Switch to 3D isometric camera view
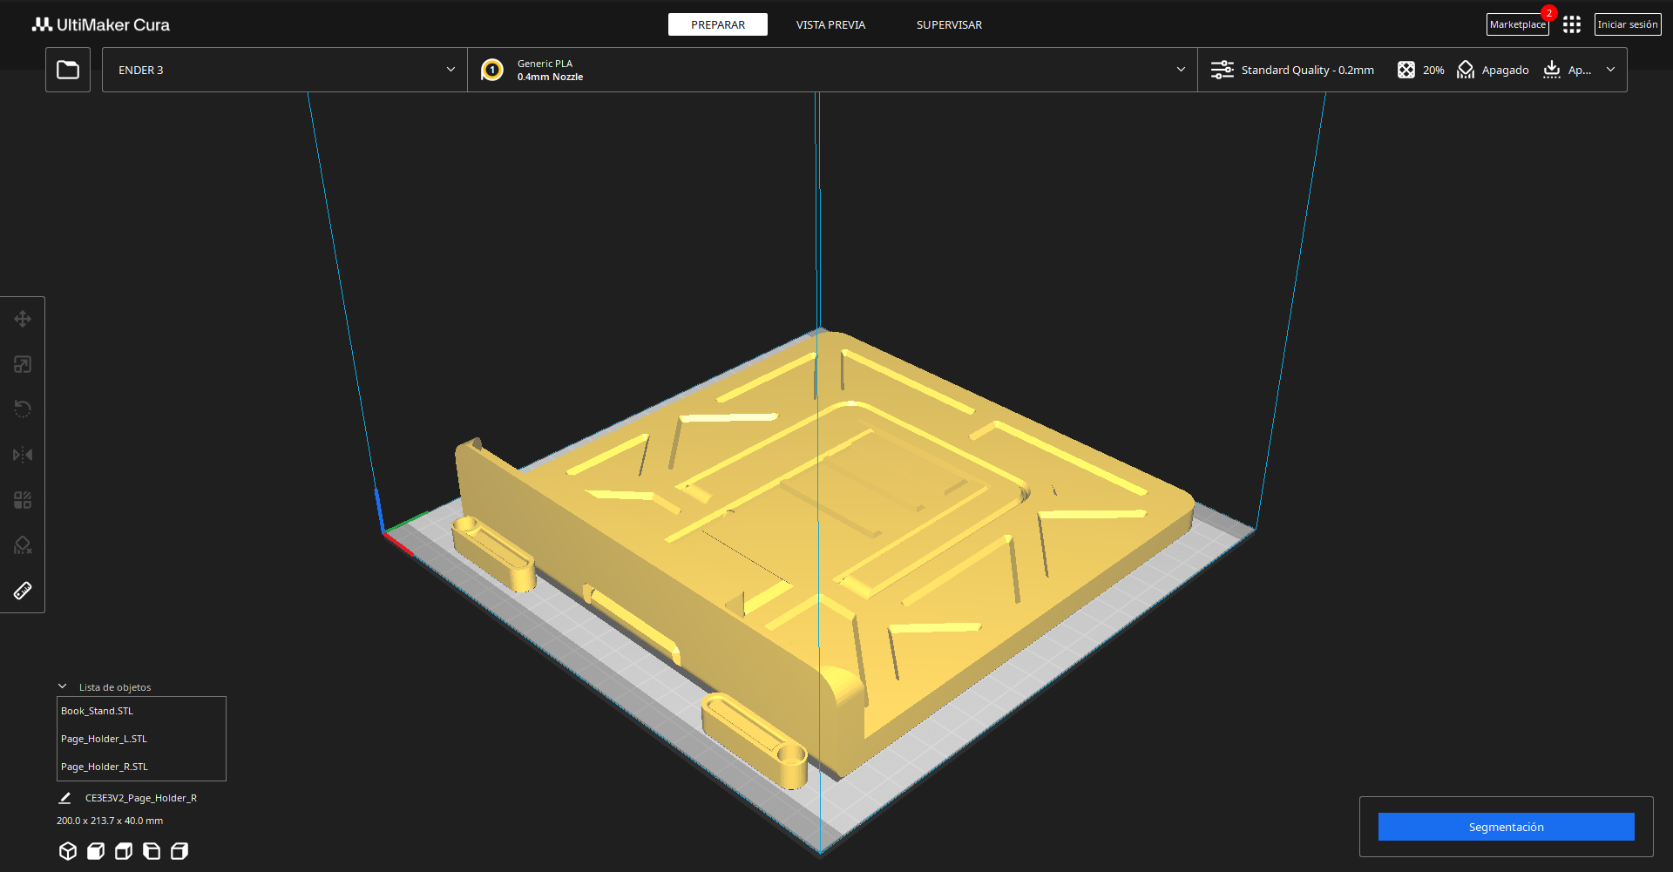Image resolution: width=1673 pixels, height=872 pixels. pos(68,851)
